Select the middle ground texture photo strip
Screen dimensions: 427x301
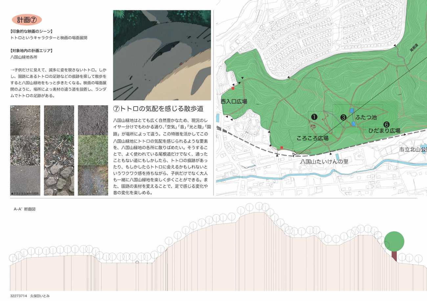[x=59, y=150]
